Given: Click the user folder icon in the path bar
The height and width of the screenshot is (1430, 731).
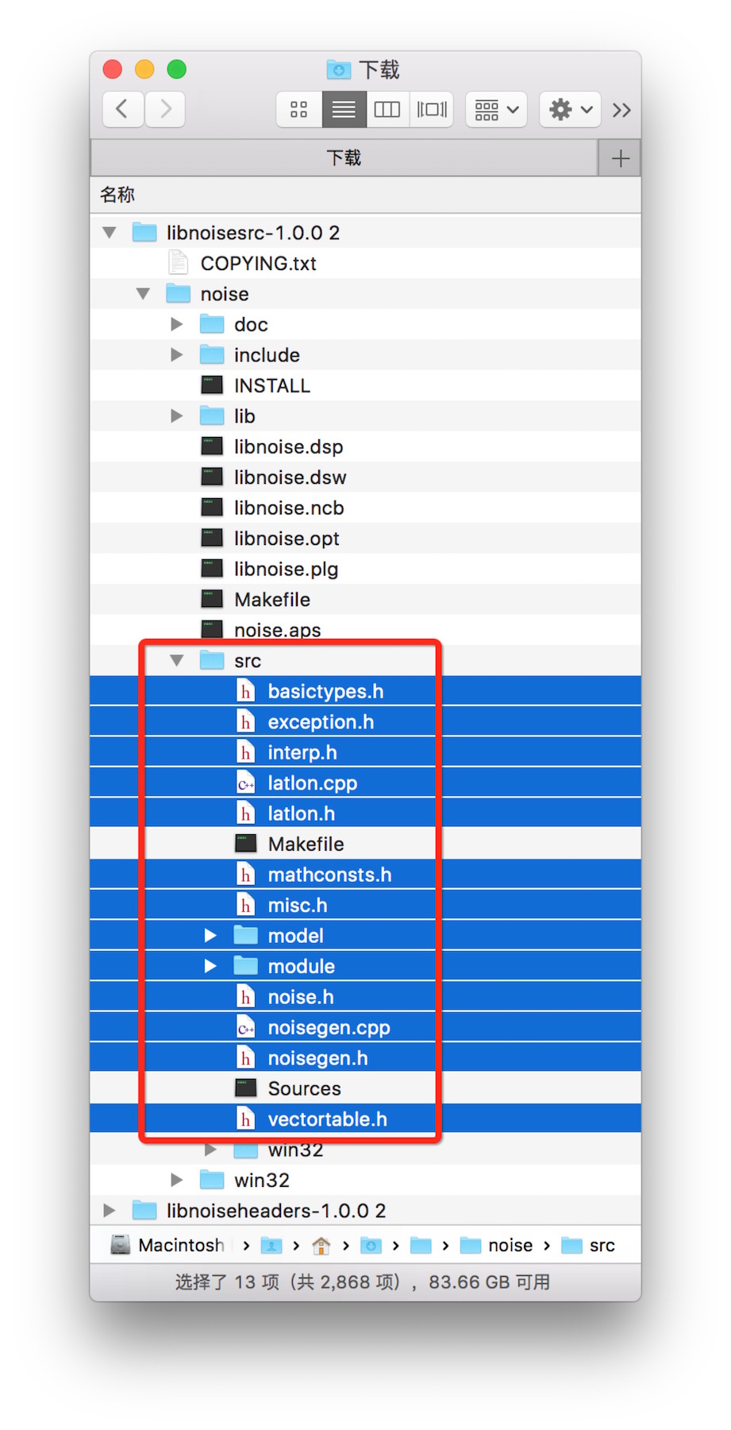Looking at the screenshot, I should click(x=271, y=1245).
